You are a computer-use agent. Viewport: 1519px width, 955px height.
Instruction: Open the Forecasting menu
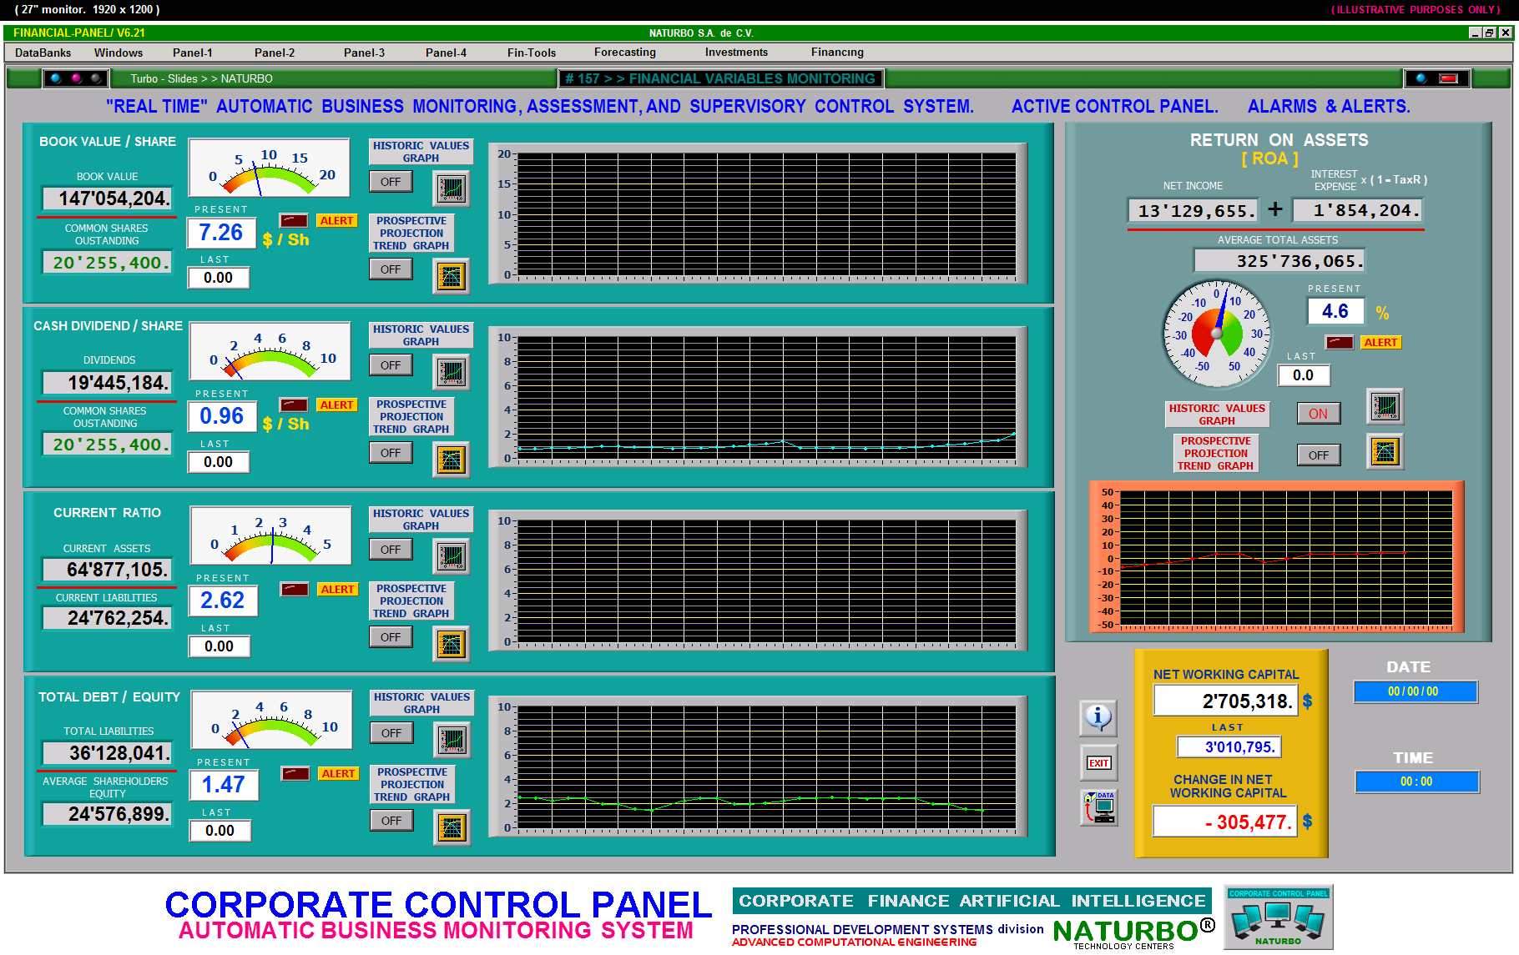coord(625,53)
